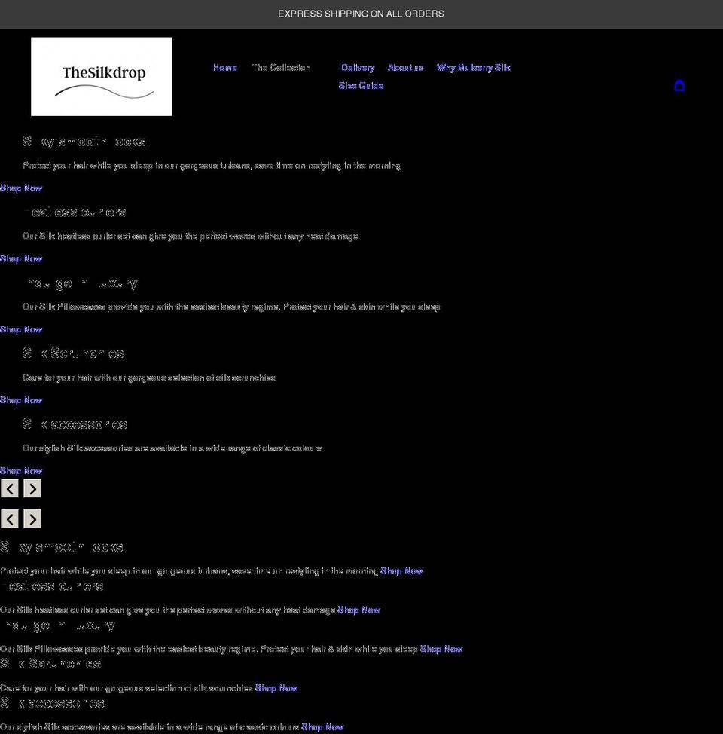Click the lower carousel right arrow
Viewport: 723px width, 734px height.
pyautogui.click(x=32, y=518)
